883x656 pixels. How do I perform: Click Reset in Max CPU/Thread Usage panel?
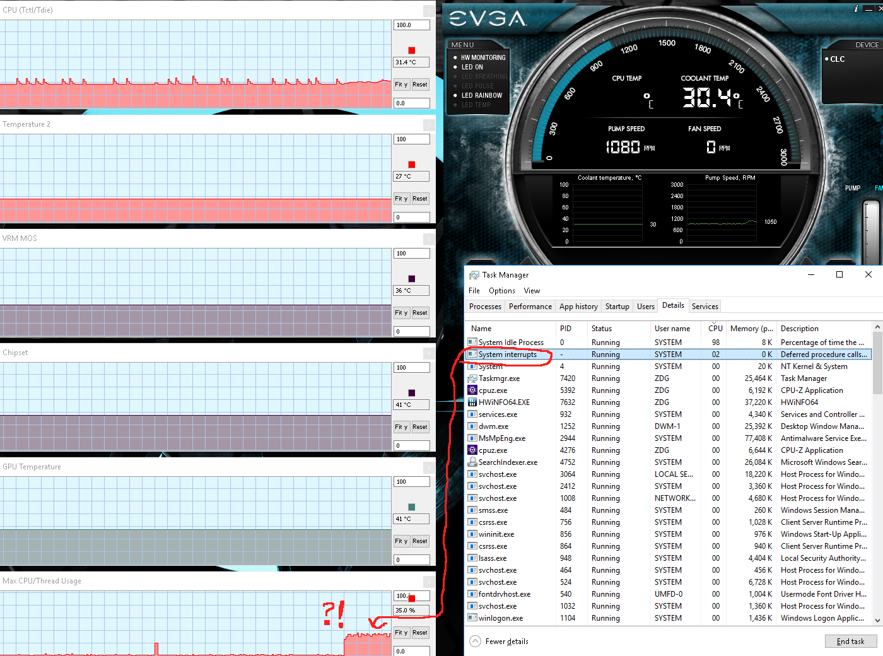pos(420,633)
